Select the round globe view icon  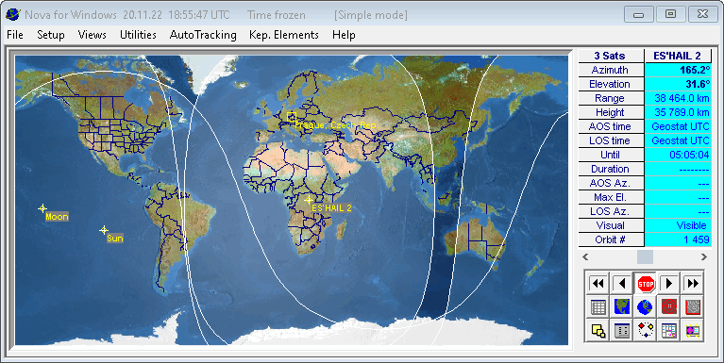[x=646, y=306]
